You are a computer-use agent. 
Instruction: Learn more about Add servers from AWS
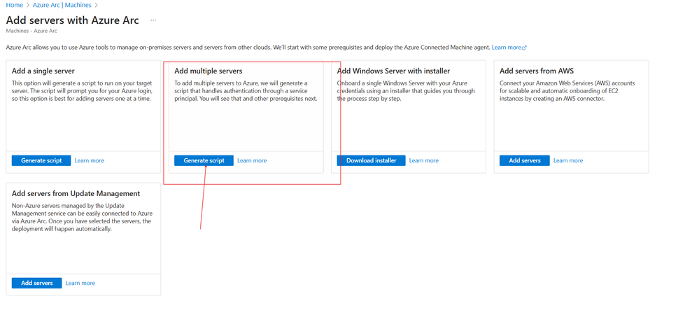[568, 160]
